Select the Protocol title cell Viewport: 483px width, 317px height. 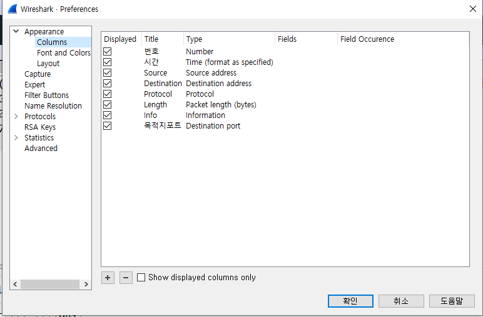pos(158,94)
